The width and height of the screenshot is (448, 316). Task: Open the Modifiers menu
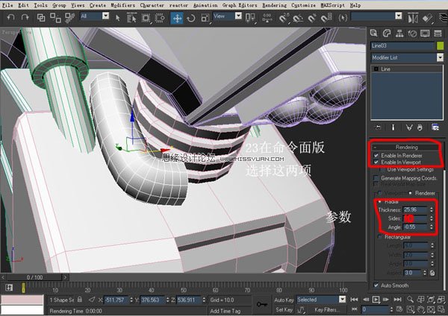point(122,5)
